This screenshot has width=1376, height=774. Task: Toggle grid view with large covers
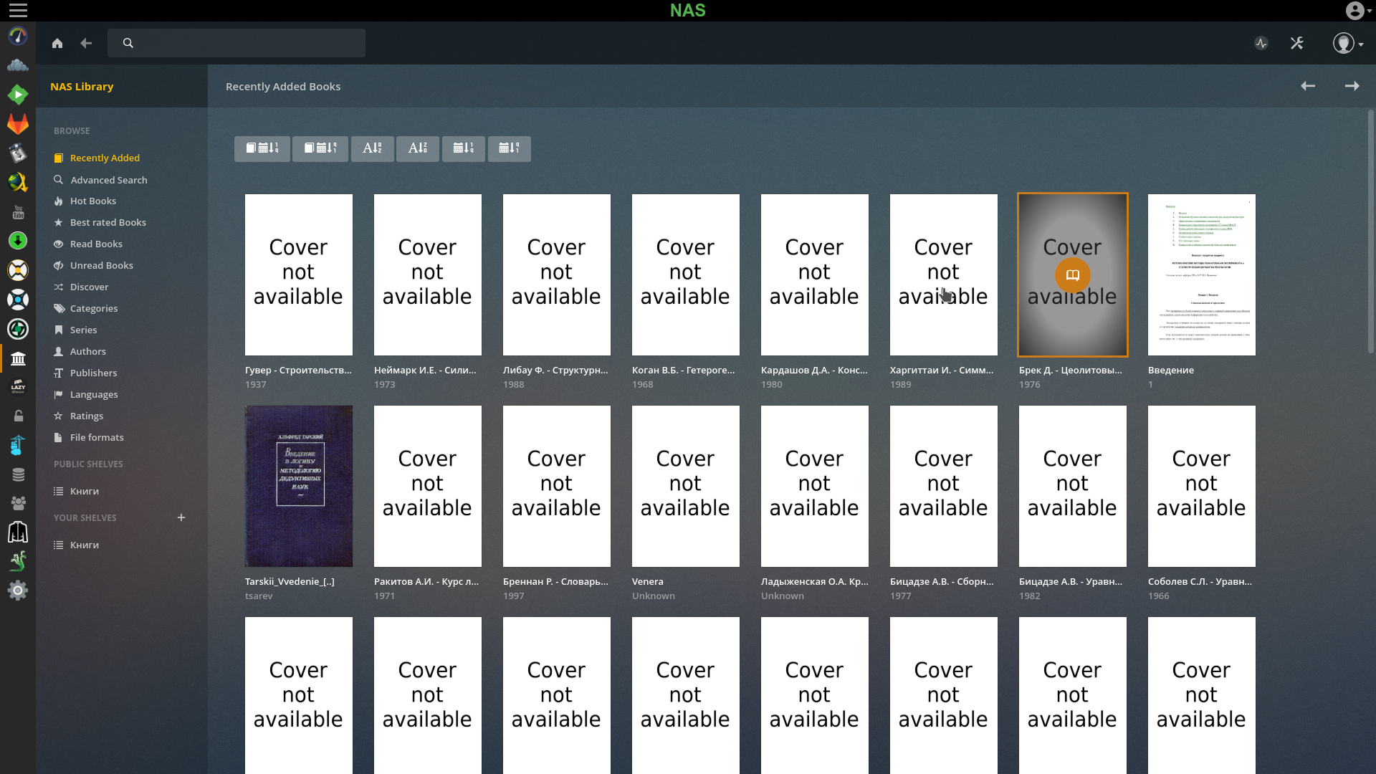coord(263,148)
